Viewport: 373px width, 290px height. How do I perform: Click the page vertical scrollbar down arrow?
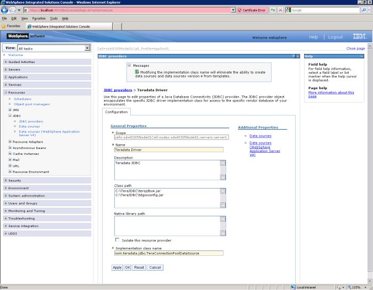(x=370, y=281)
